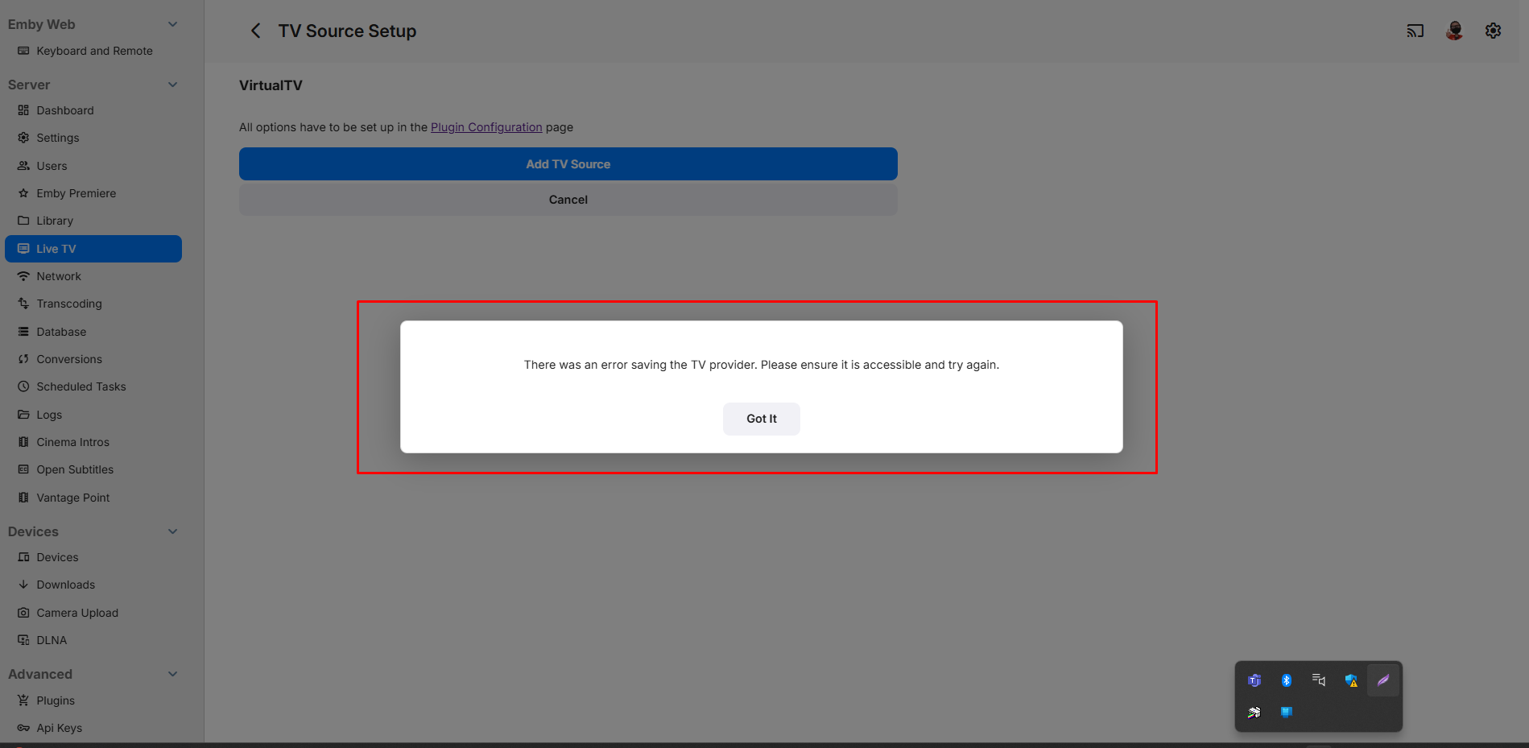The image size is (1529, 748).
Task: Click the Transcoding arrows icon
Action: [x=23, y=304]
